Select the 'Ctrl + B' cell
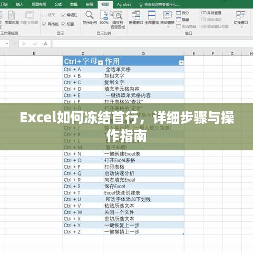The width and height of the screenshot is (253, 253). (x=83, y=76)
